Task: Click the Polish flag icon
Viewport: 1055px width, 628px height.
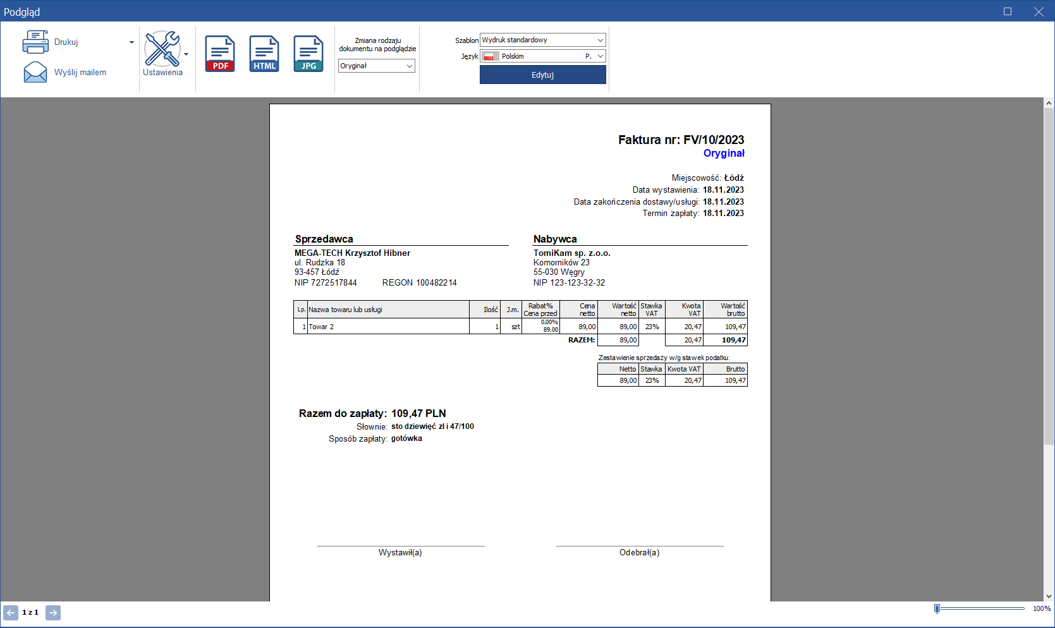Action: tap(491, 56)
